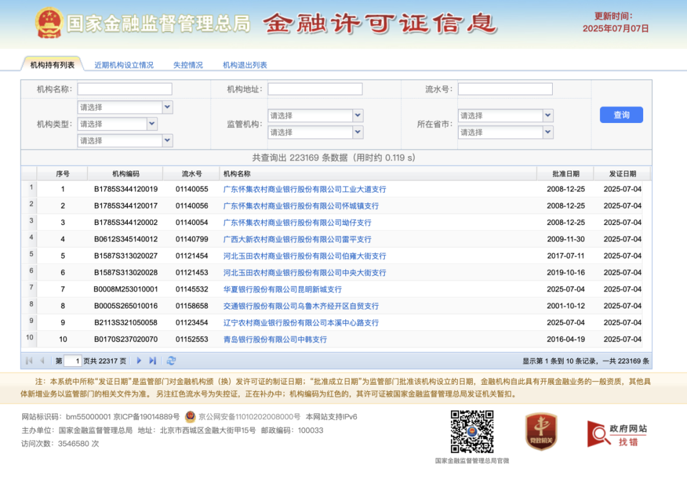687x479 pixels.
Task: Click the previous page arrow in pager
Action: (x=43, y=361)
